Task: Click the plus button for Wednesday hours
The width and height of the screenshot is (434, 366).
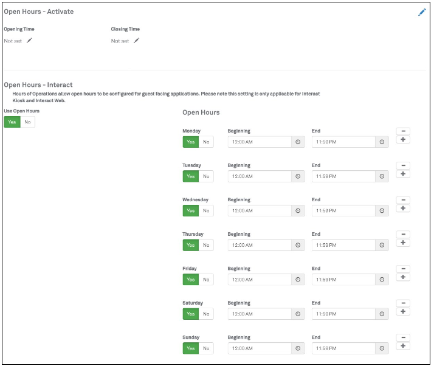Action: pos(403,209)
